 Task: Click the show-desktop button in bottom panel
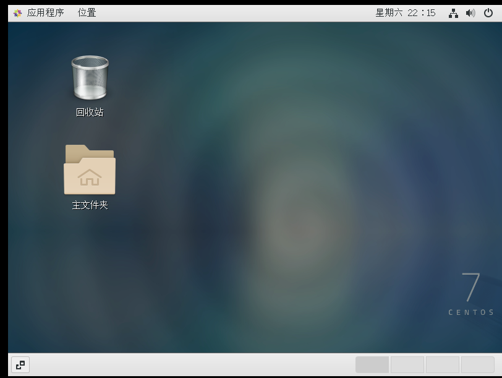coord(20,364)
